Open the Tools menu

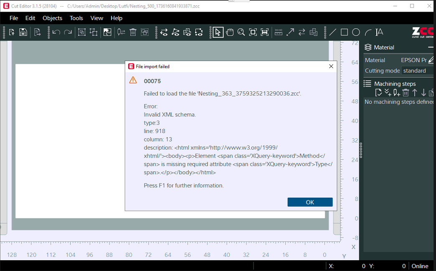coord(76,18)
